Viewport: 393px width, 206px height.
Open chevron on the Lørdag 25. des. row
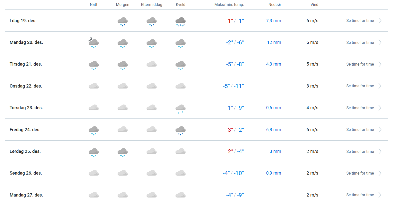pos(380,151)
